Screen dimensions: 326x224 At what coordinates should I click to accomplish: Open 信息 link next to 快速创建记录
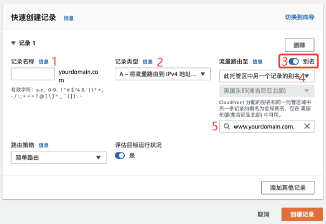click(68, 18)
